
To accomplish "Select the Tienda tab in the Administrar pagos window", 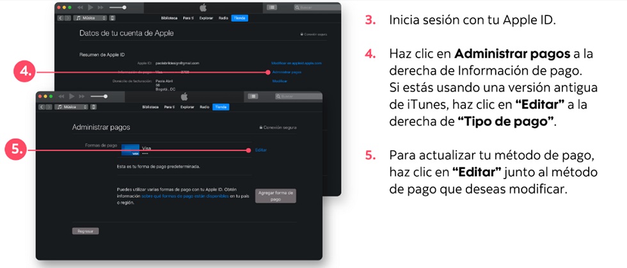I will [x=221, y=107].
